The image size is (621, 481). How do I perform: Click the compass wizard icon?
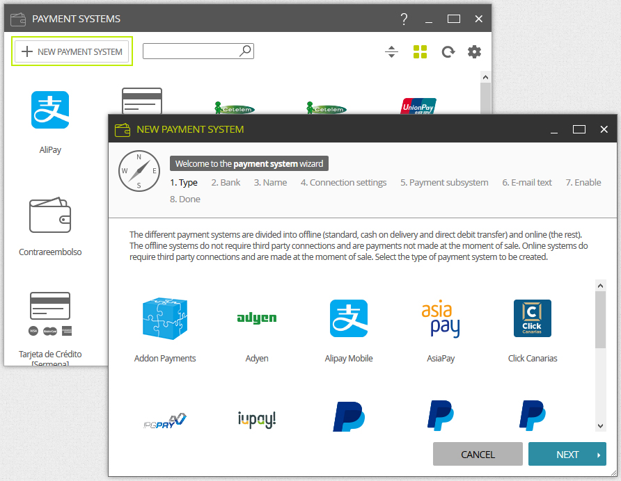139,171
